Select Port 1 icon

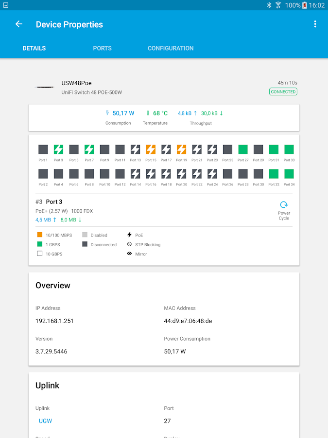click(x=43, y=149)
